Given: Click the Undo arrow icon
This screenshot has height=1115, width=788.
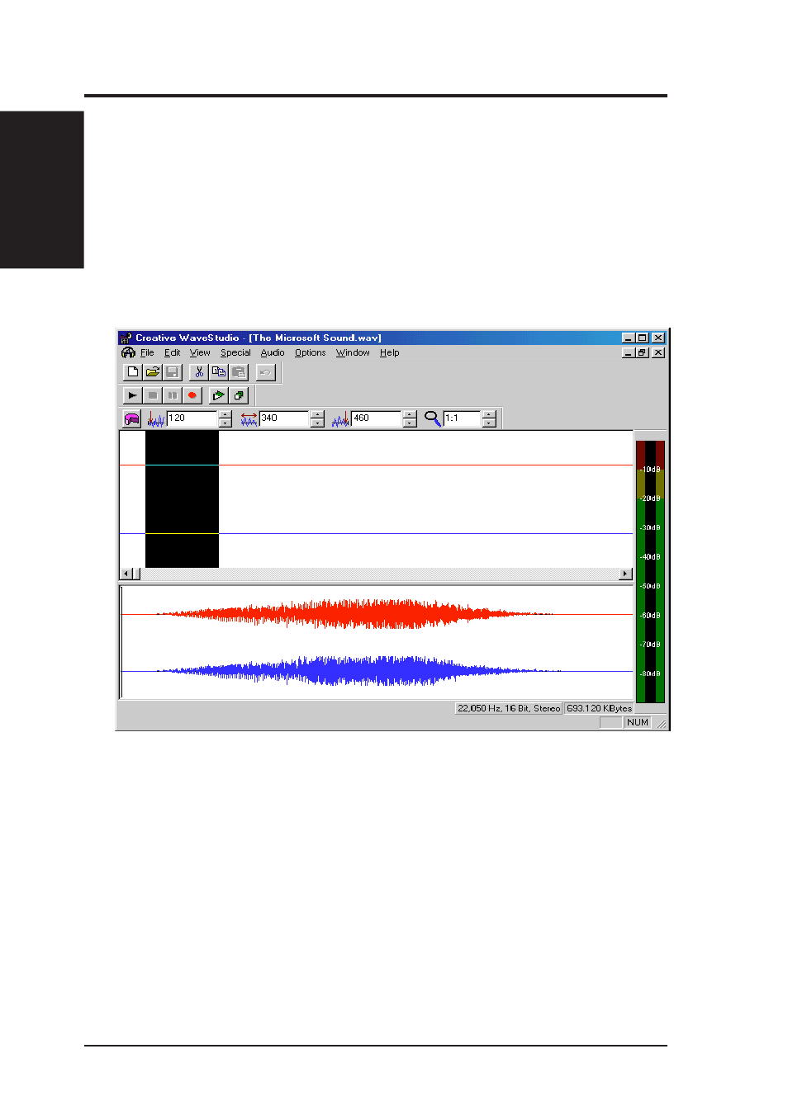Looking at the screenshot, I should point(265,372).
